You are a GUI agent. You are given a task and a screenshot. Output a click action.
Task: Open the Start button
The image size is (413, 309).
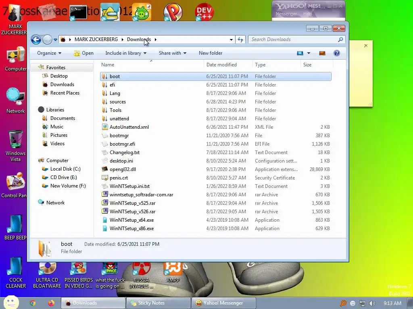pyautogui.click(x=11, y=303)
